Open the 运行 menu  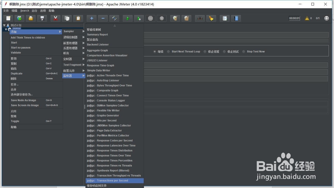pyautogui.click(x=34, y=11)
